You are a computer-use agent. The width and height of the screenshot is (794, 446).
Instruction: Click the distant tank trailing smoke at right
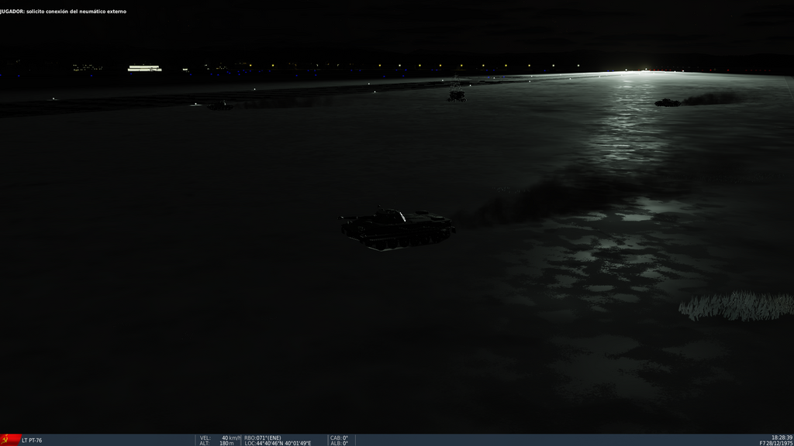coord(668,103)
